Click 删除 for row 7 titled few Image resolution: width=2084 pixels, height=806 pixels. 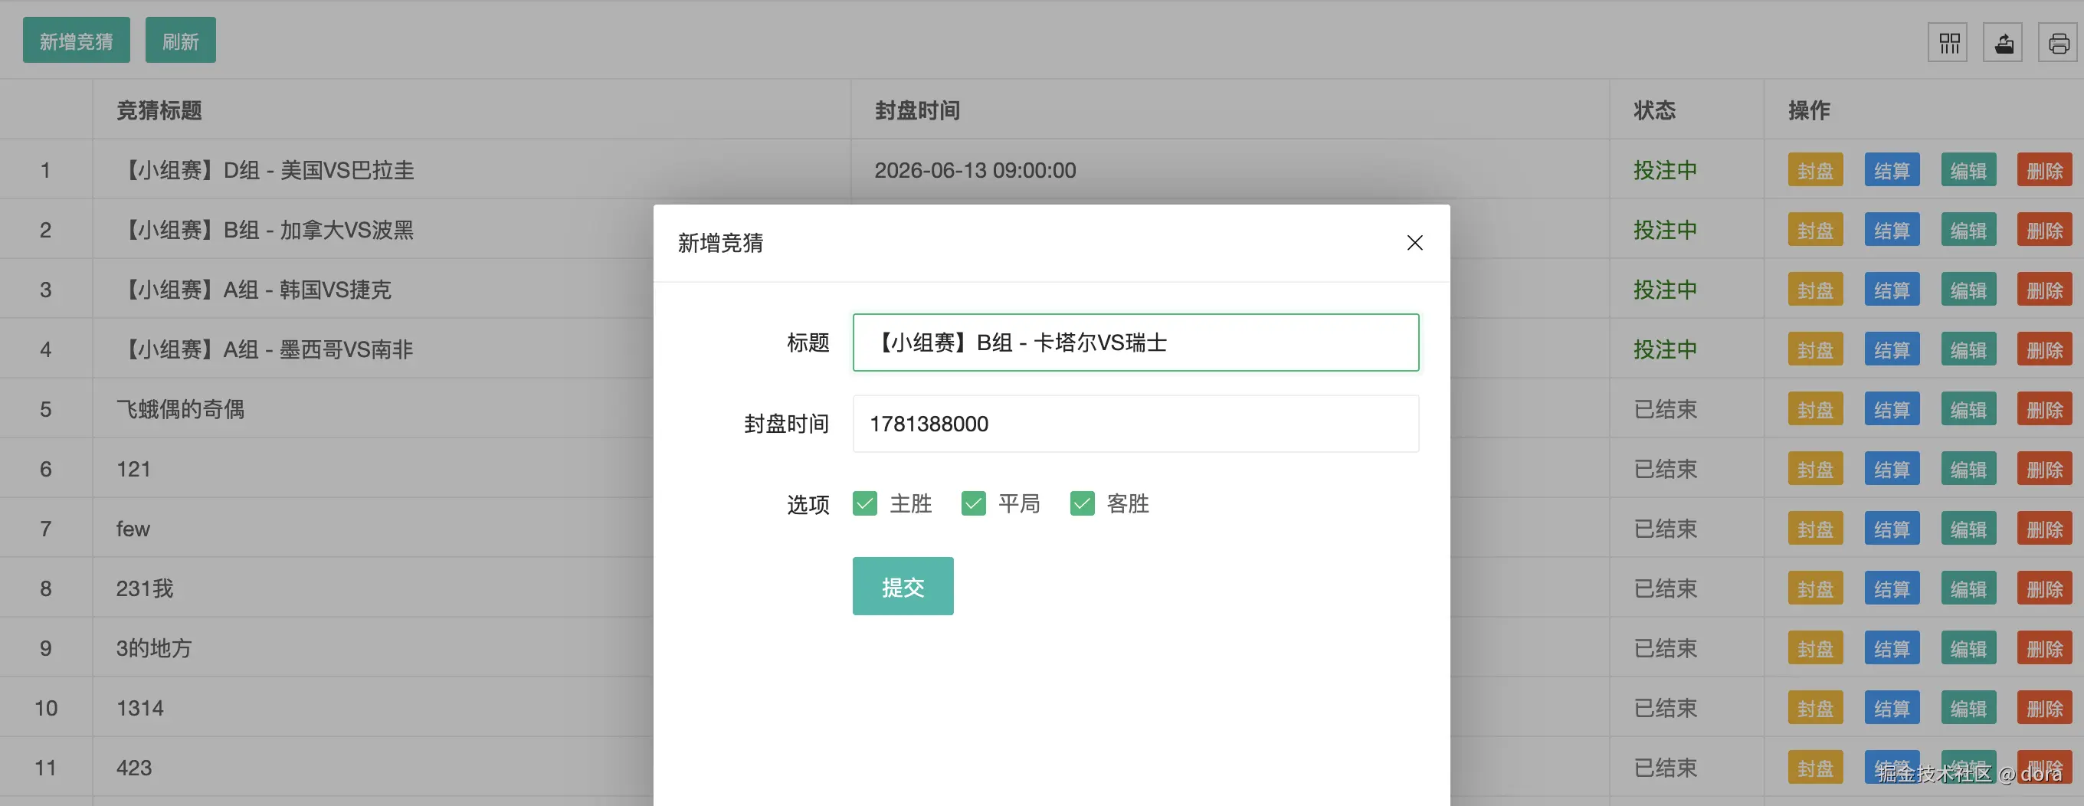pyautogui.click(x=2045, y=529)
